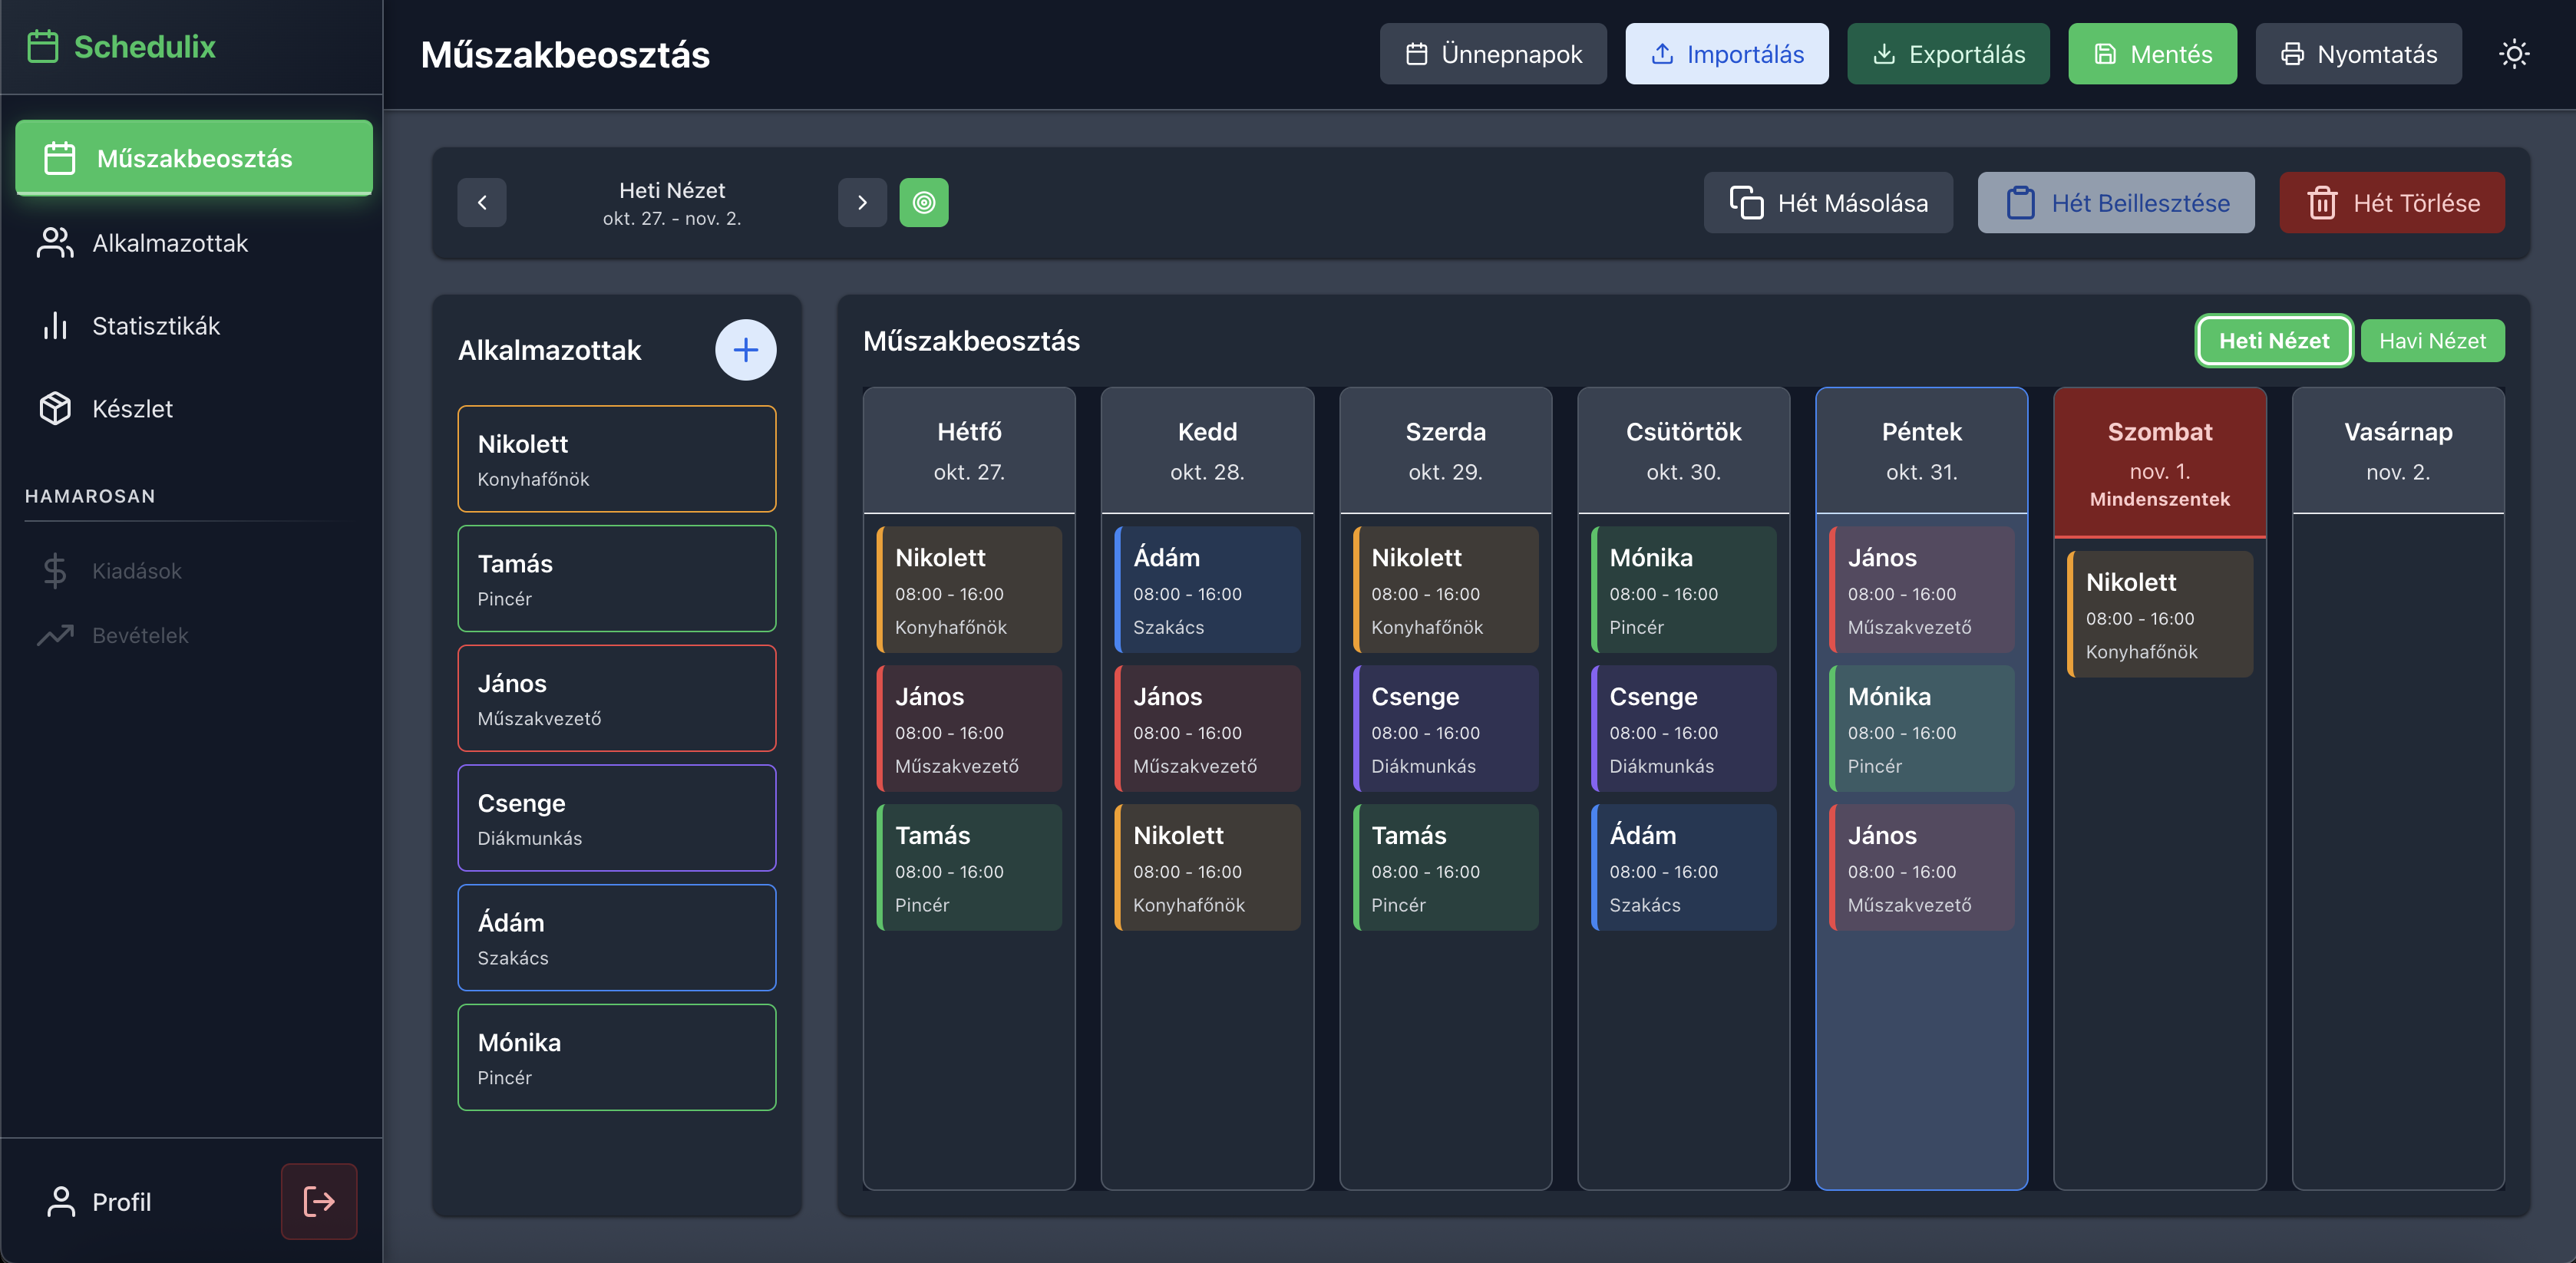This screenshot has height=1263, width=2576.
Task: Switch to Havi Nézet view
Action: point(2433,340)
